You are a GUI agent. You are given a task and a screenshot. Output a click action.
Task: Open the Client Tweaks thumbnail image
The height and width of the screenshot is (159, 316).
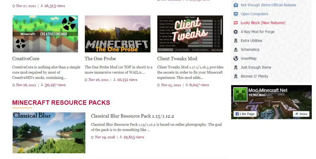(190, 34)
